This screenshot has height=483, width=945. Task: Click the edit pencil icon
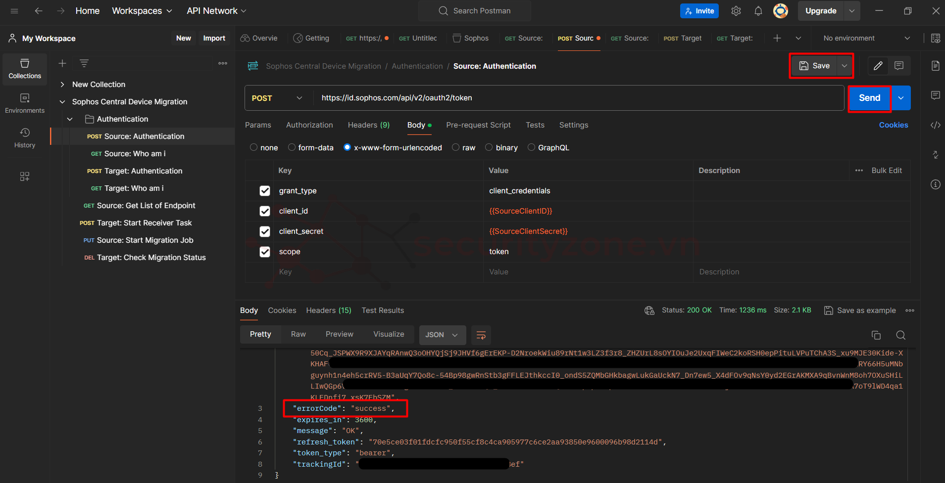tap(878, 66)
